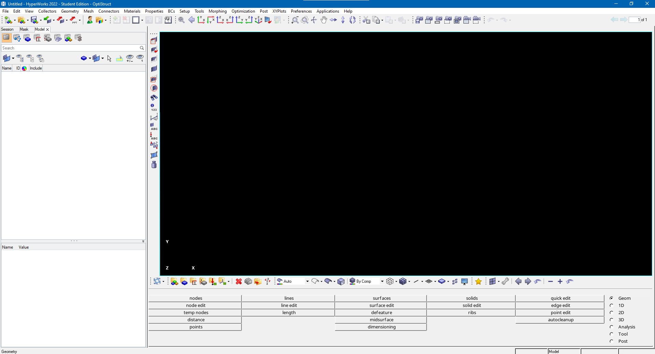Open the surface edit panel
The width and height of the screenshot is (655, 354).
click(x=381, y=305)
